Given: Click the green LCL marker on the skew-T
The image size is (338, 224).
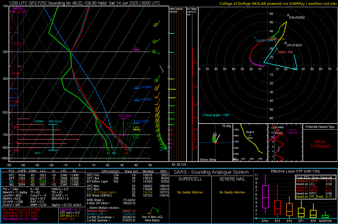Looking at the screenshot, I should pyautogui.click(x=136, y=137).
